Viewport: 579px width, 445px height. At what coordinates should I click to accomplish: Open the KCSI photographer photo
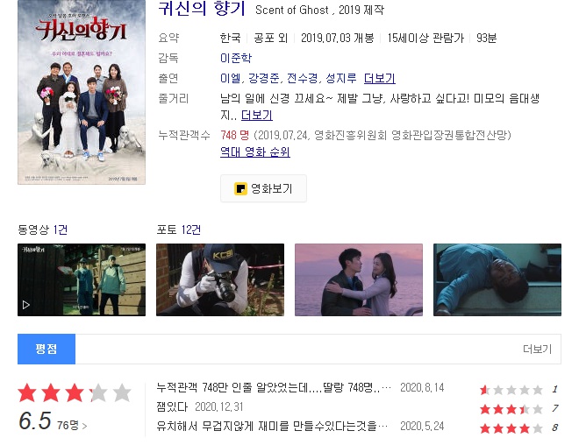click(220, 279)
